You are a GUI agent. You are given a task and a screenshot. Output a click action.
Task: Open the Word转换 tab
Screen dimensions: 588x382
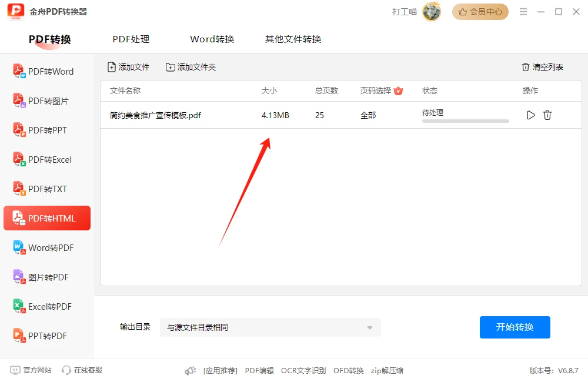(212, 39)
